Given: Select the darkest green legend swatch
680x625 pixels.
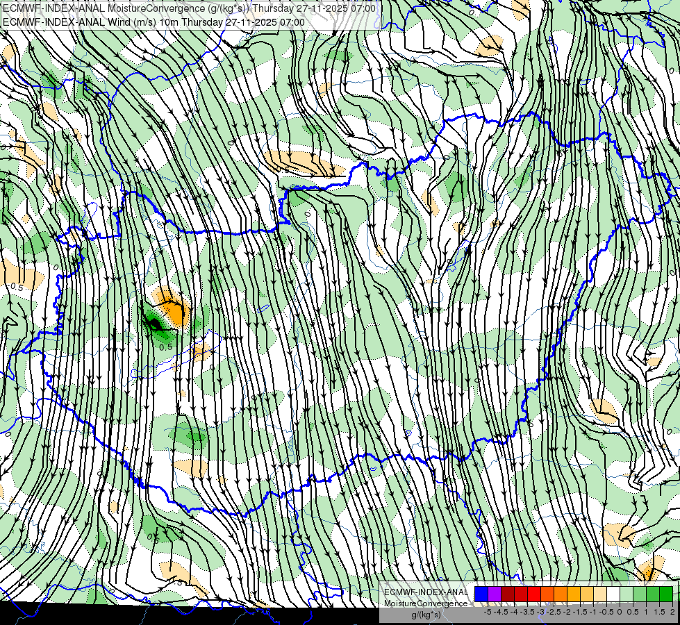Looking at the screenshot, I should (666, 594).
